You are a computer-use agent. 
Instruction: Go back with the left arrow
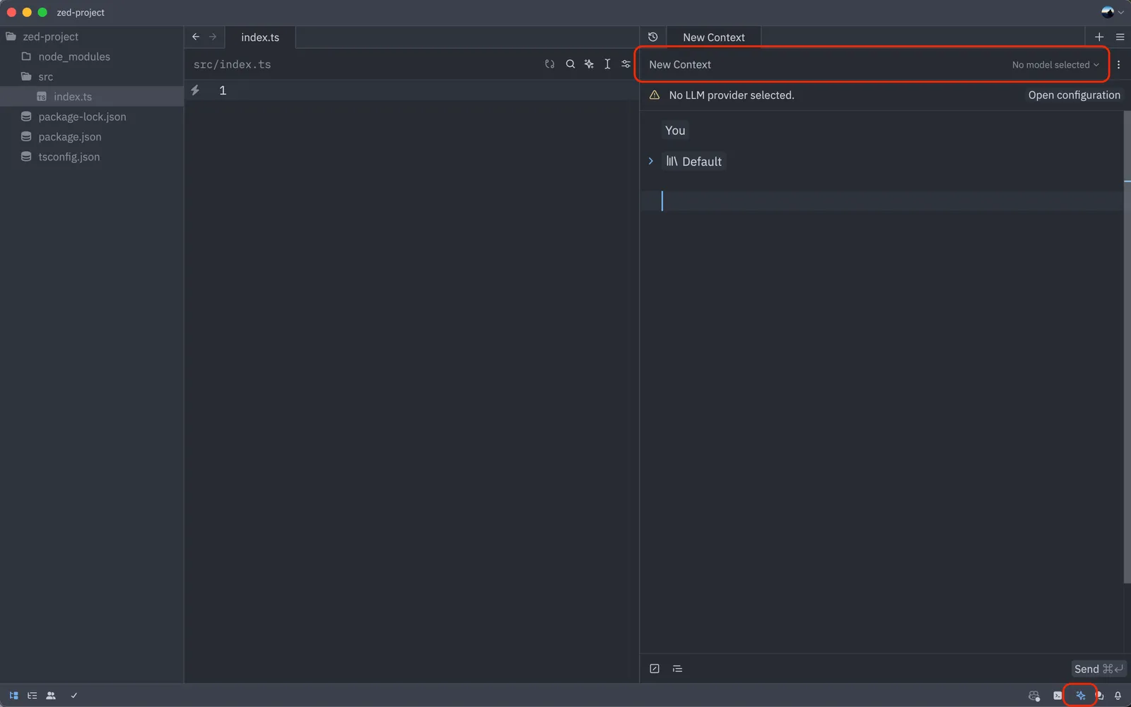pos(196,37)
